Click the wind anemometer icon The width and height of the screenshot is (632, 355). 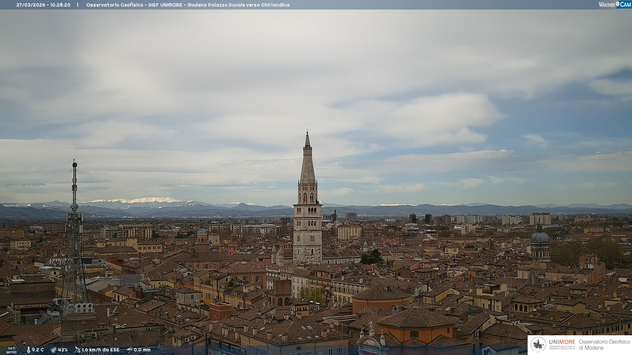(x=77, y=350)
